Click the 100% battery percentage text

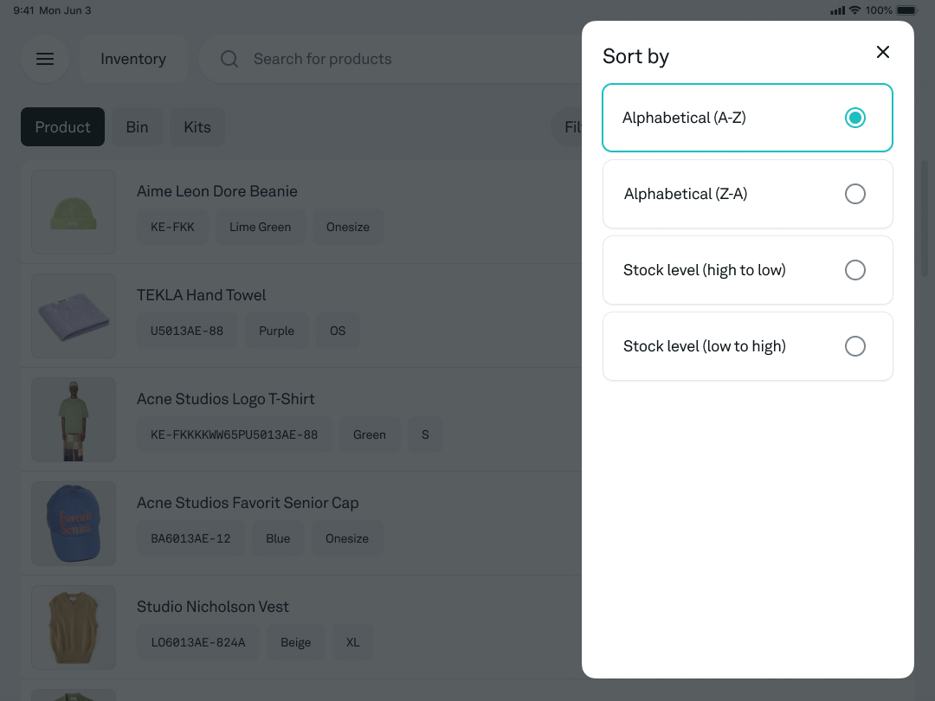pos(879,10)
